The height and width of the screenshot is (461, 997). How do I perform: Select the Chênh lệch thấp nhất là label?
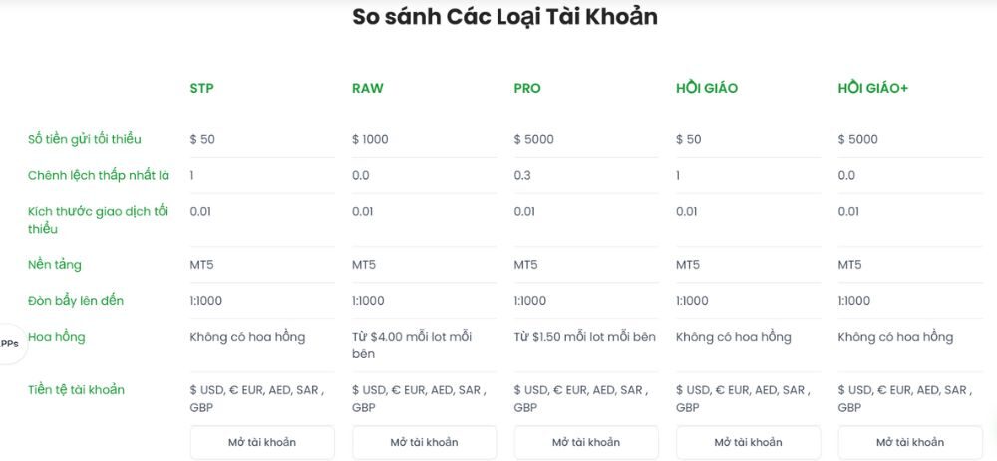(99, 175)
